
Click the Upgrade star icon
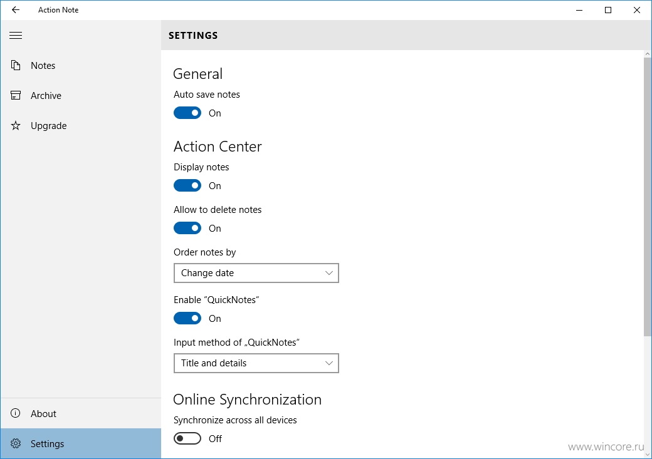(16, 125)
